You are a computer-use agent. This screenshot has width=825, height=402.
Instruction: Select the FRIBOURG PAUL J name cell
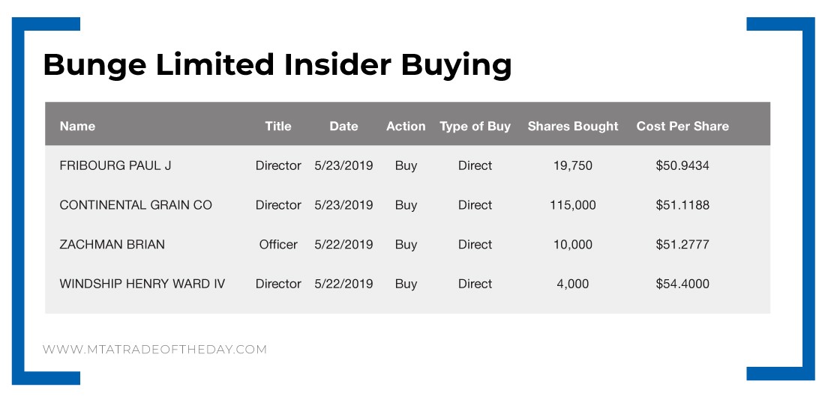pos(115,165)
